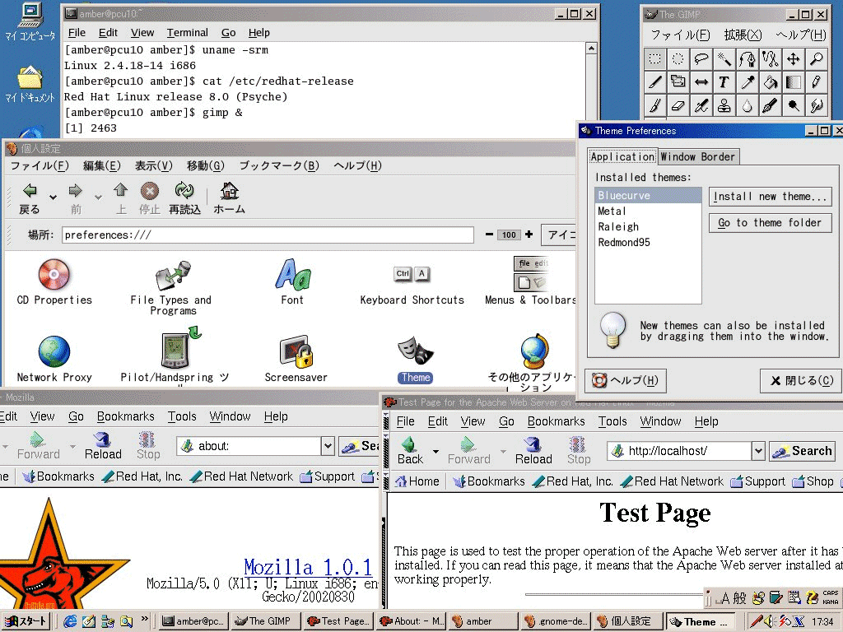Select the Ellipse Select tool in GIMP
843x632 pixels.
click(678, 59)
